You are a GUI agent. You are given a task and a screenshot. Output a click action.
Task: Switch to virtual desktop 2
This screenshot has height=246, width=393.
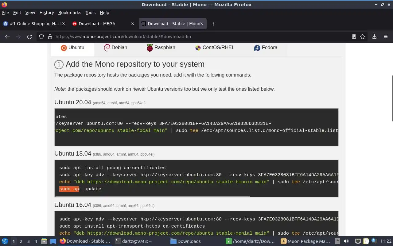(21, 241)
